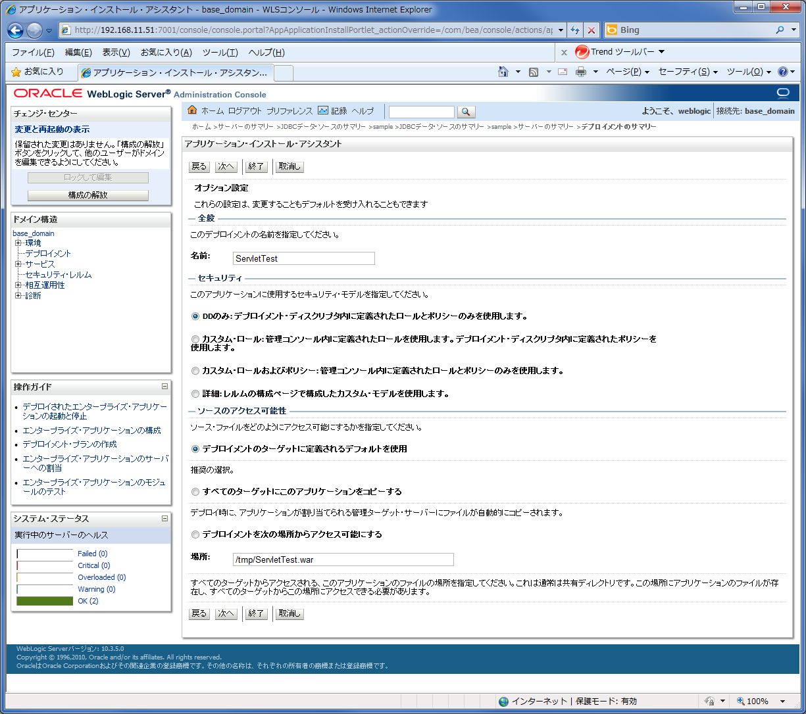Open Favorites star icon

coord(16,72)
